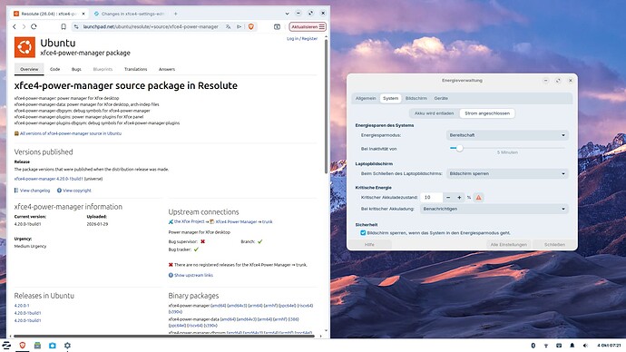Switch to the Bildschirm tab
The width and height of the screenshot is (626, 352).
pyautogui.click(x=416, y=98)
